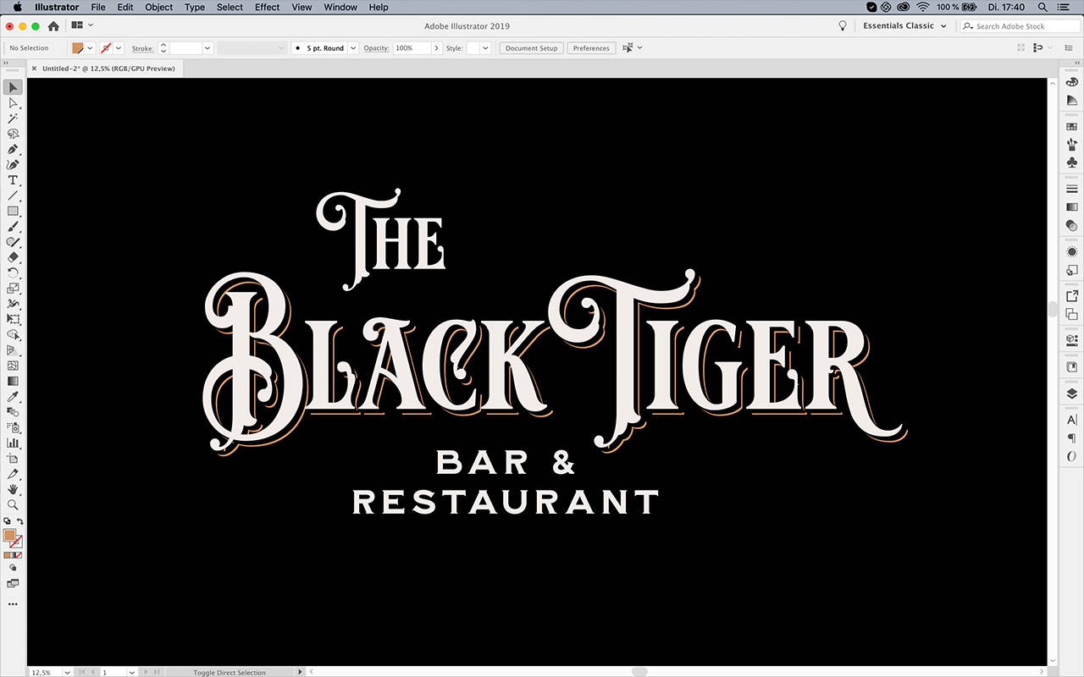Screen dimensions: 1084x677
Task: Swap fill and stroke colors
Action: point(19,521)
